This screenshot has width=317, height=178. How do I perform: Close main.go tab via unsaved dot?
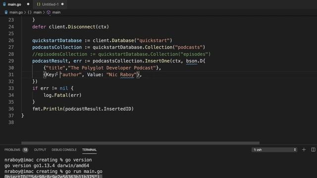point(28,4)
